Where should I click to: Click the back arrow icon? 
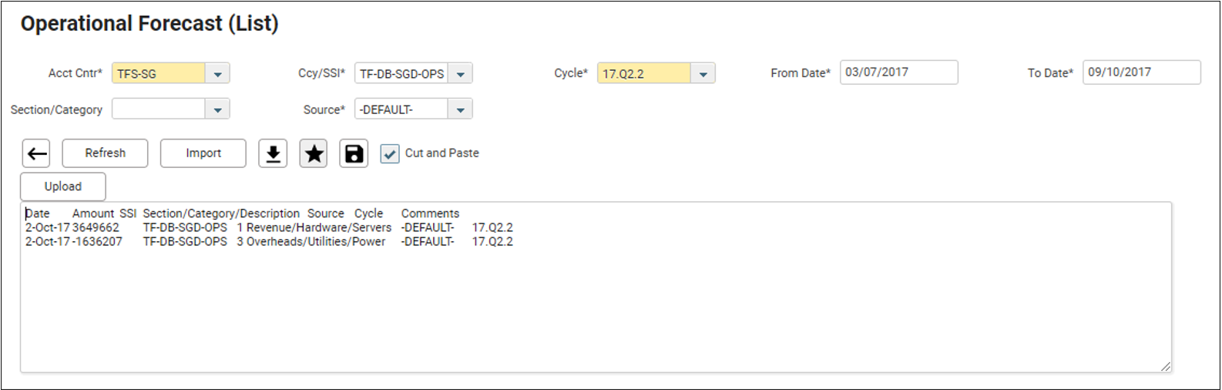[36, 153]
